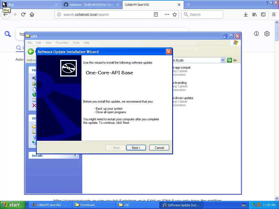Toggle the browser sidebar icon
Viewport: 279px width, 209px height.
pos(263,14)
